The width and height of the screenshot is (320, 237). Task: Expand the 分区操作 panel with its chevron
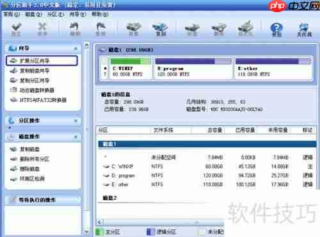click(x=76, y=121)
